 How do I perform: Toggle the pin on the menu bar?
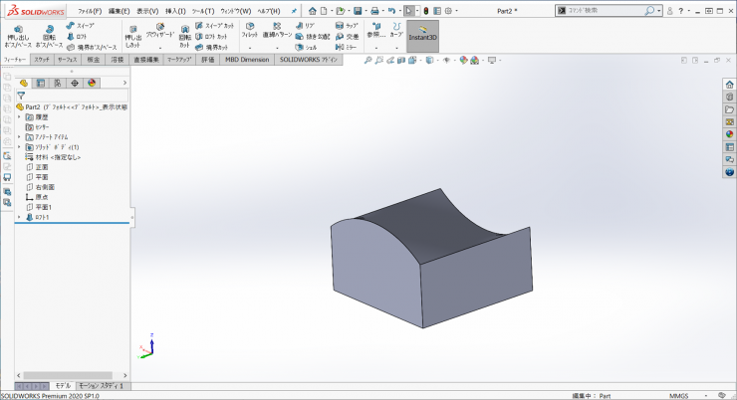294,10
